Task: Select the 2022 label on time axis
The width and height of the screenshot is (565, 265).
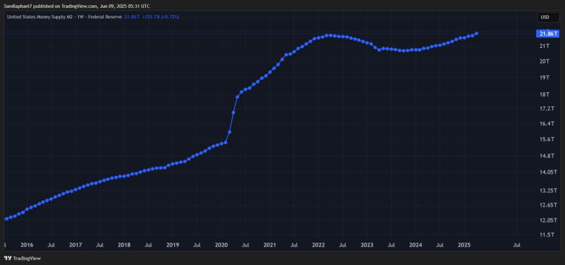Action: coord(318,245)
